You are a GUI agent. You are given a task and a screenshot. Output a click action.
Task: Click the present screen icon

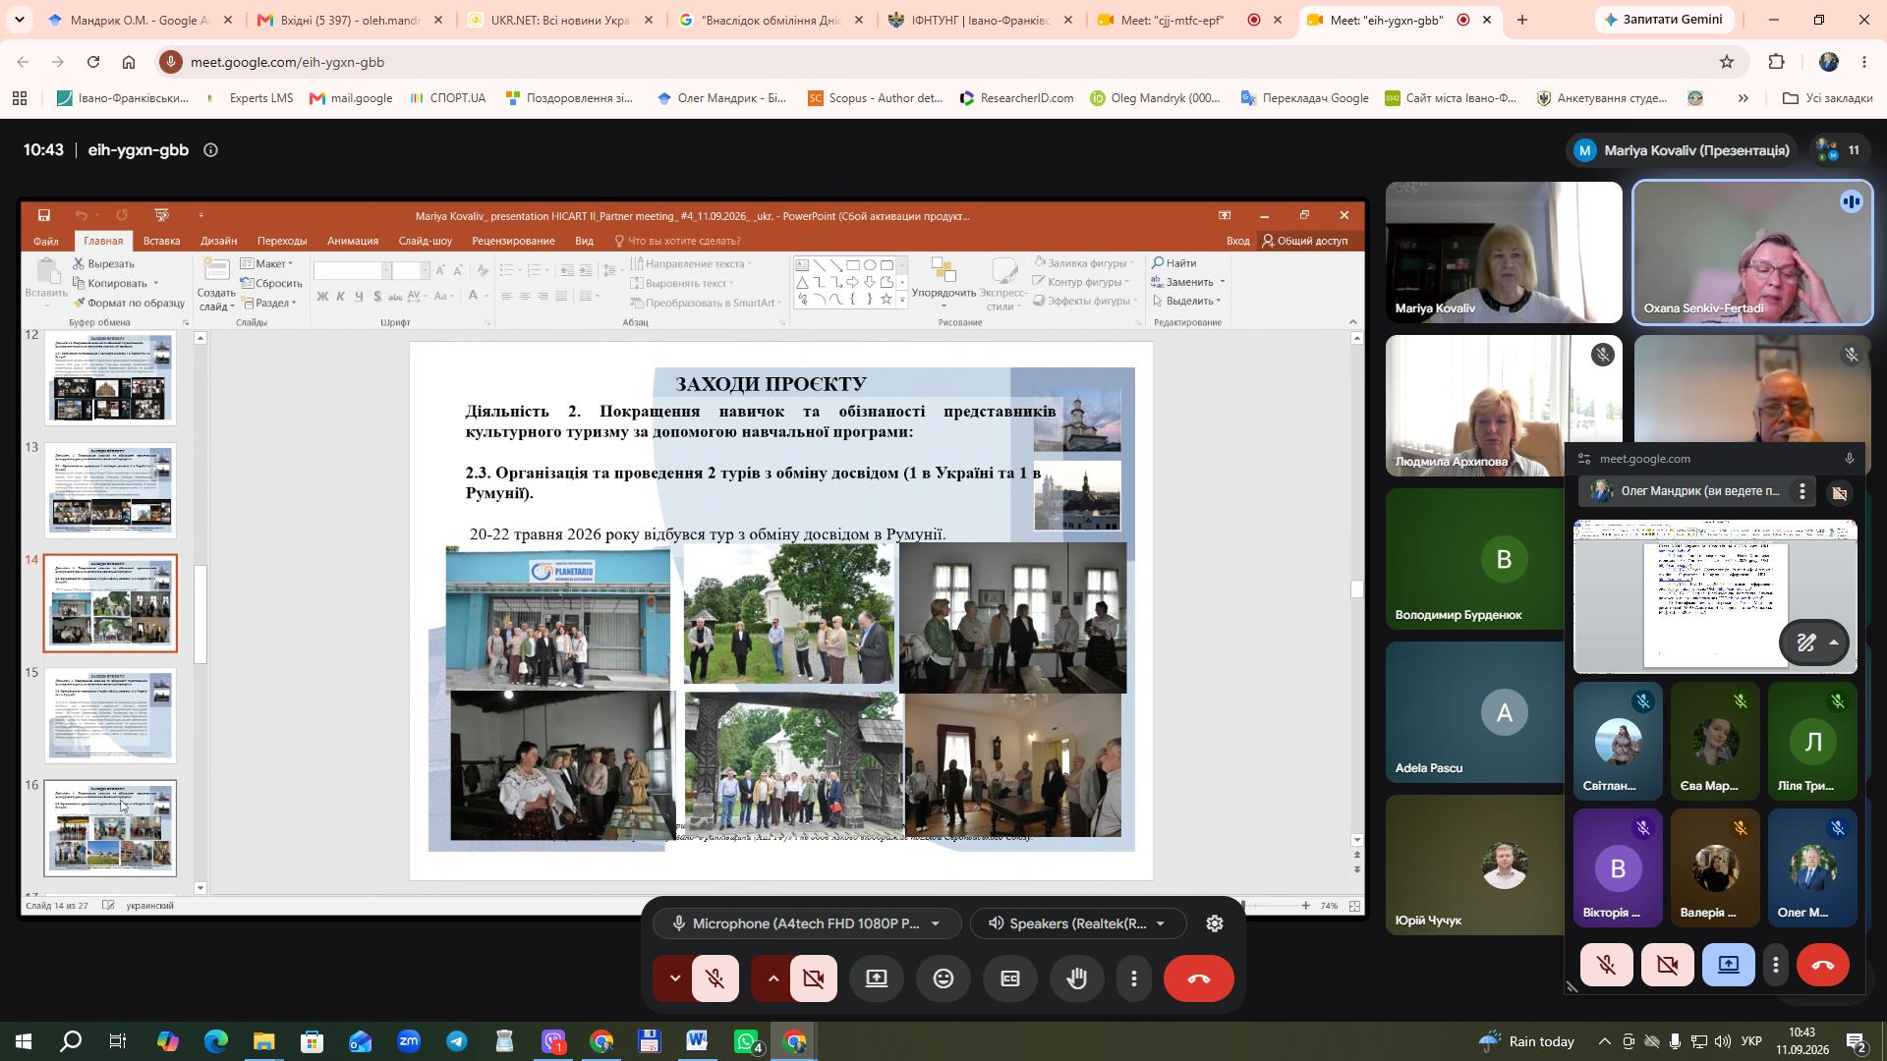877,978
